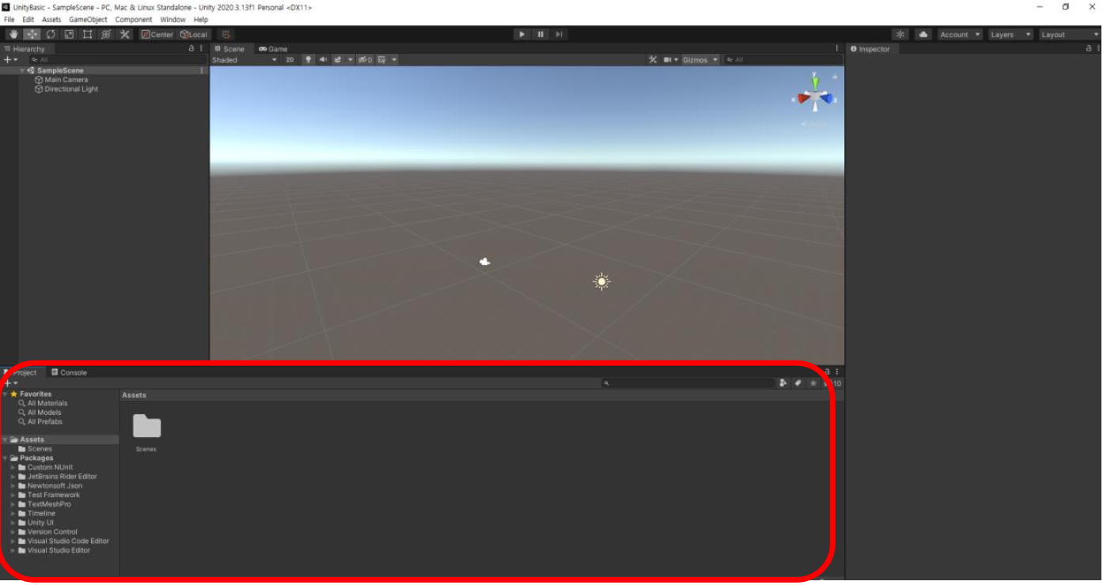Open scene grid settings dropdown arrow

click(x=394, y=60)
